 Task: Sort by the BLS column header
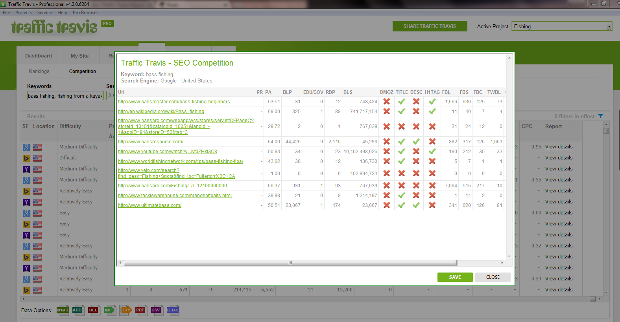[x=348, y=92]
